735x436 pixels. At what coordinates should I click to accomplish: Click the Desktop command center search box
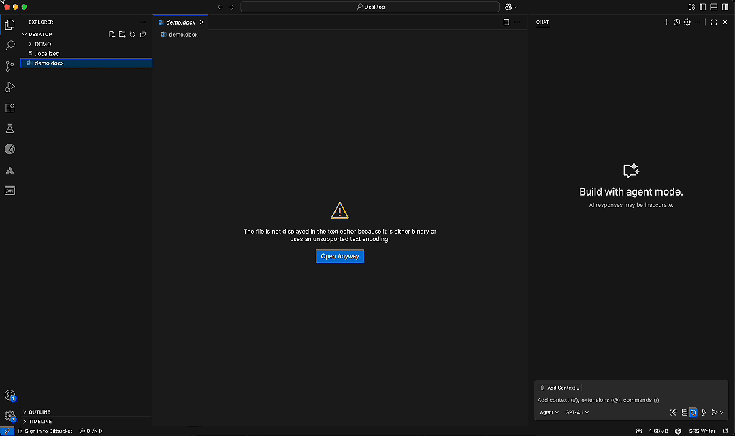(x=370, y=7)
